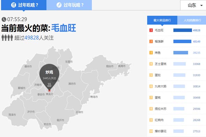The image size is (206, 137).
Task: Click the people icon beside 超过49828人关注
Action: tap(7, 38)
